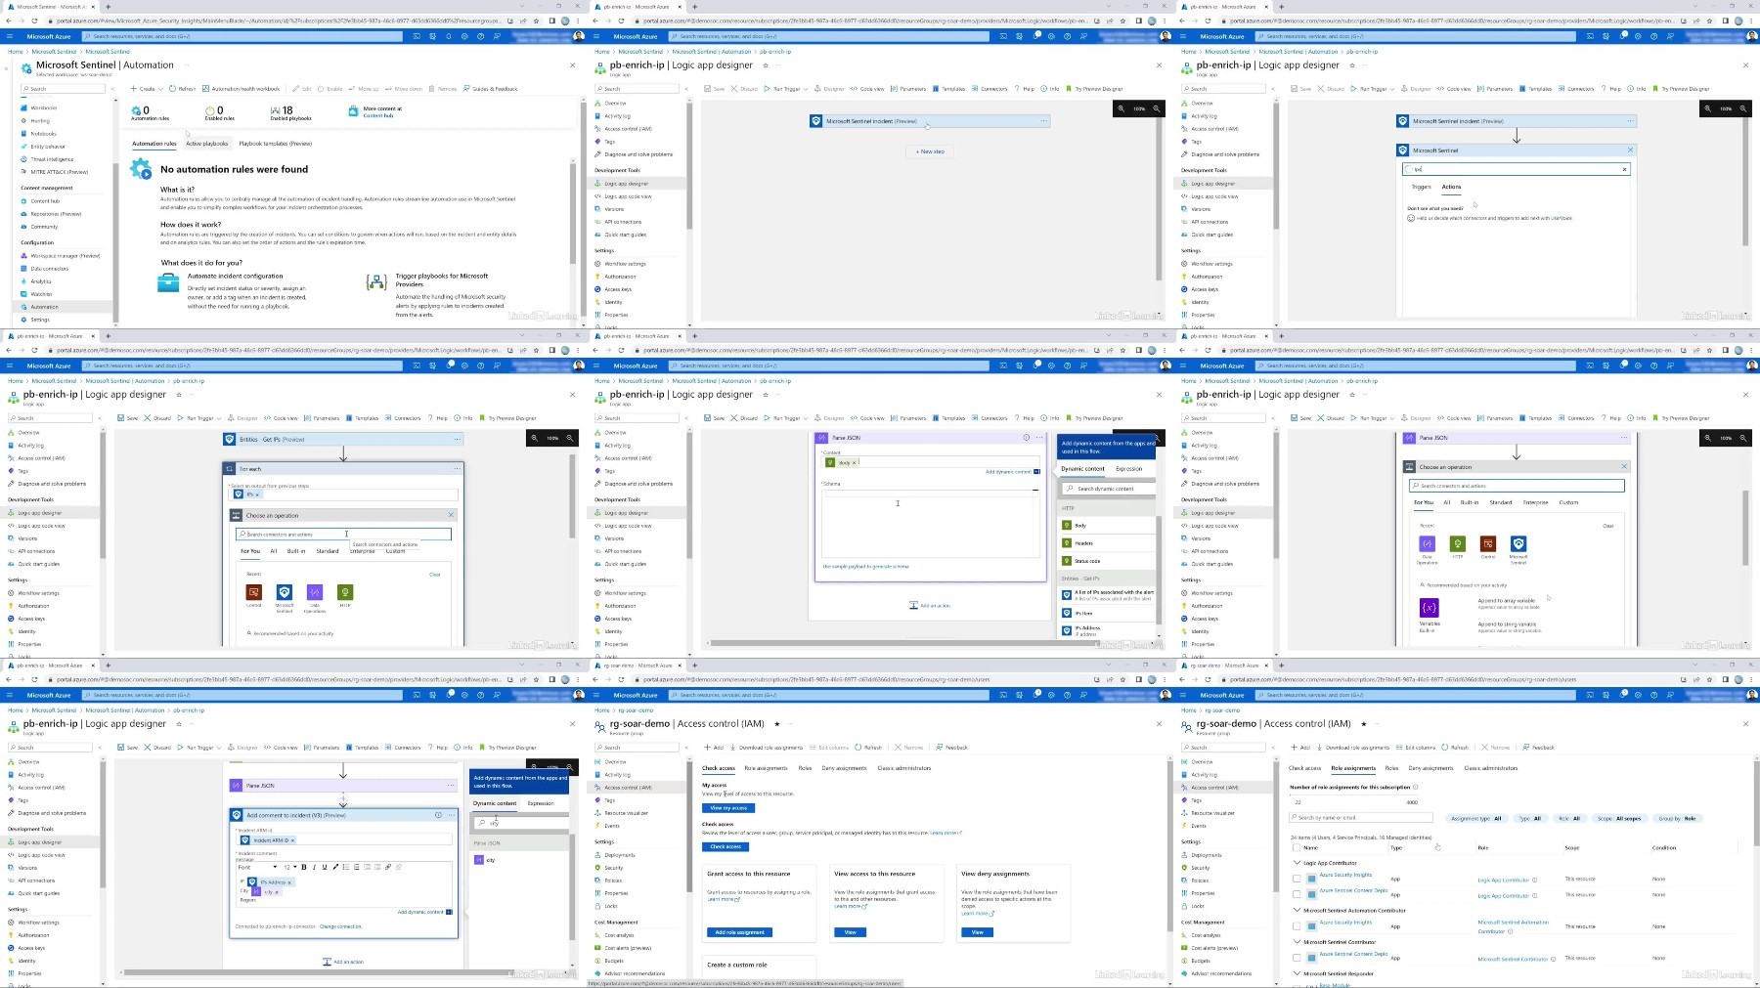This screenshot has height=988, width=1760.
Task: Select Append to array variable action
Action: coord(1506,601)
